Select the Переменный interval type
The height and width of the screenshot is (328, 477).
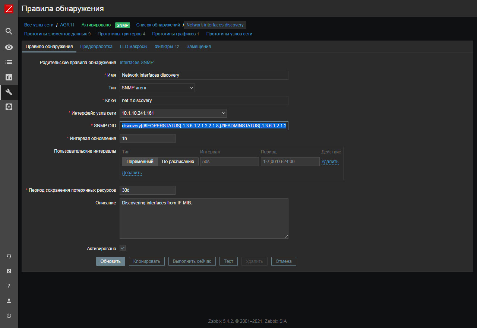[x=140, y=162]
